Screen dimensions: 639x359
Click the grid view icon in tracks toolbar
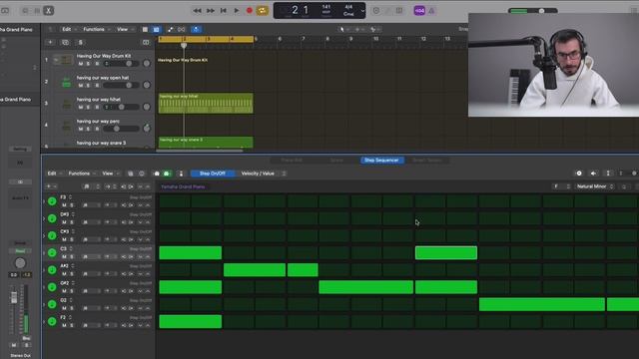[145, 29]
